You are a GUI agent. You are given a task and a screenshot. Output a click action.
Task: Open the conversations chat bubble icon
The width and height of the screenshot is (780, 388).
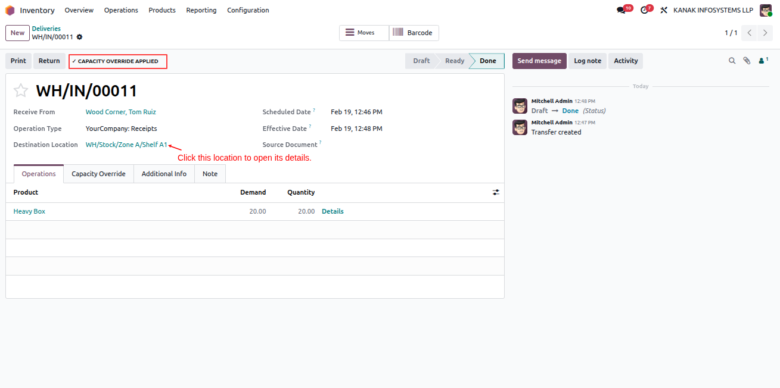point(621,10)
